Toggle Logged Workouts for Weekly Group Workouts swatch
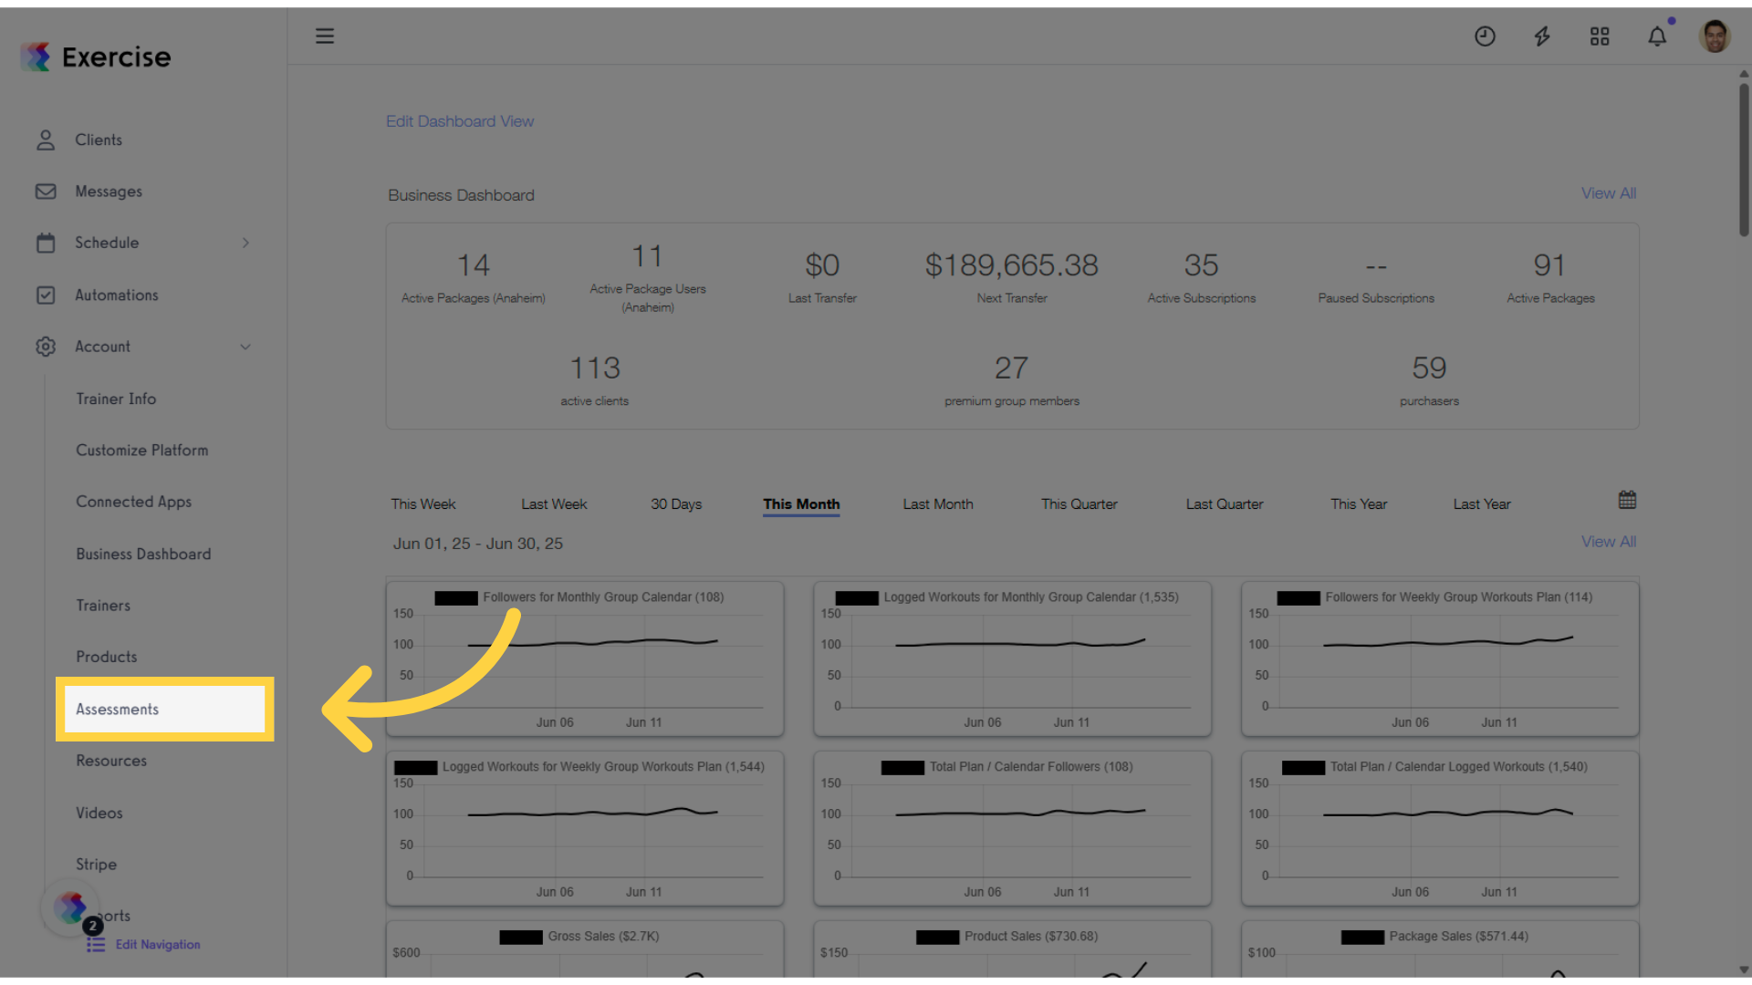This screenshot has height=985, width=1752. (416, 768)
